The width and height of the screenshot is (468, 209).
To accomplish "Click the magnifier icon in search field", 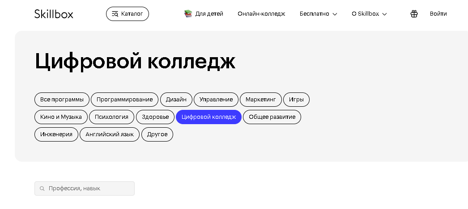I will [x=42, y=188].
